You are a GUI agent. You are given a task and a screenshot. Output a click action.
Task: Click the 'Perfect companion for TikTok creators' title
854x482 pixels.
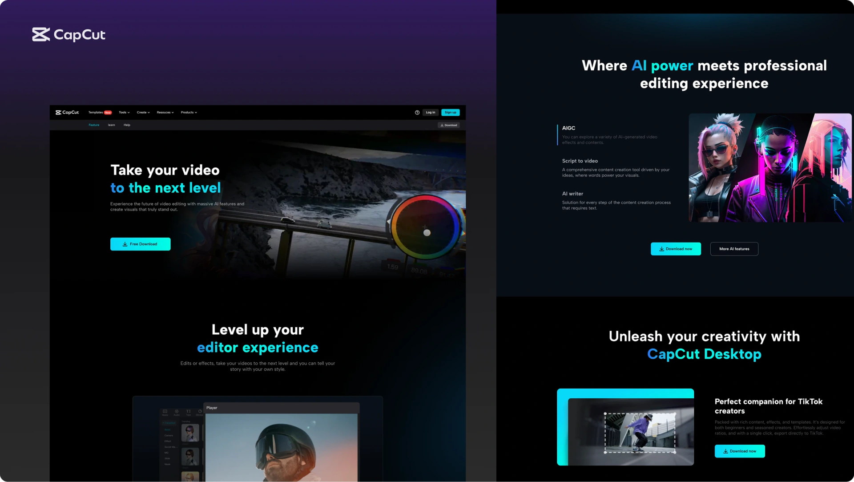coord(769,406)
